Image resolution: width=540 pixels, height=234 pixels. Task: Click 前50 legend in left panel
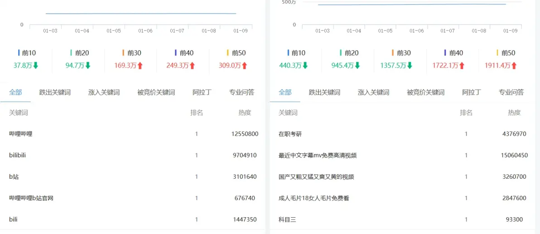[236, 53]
